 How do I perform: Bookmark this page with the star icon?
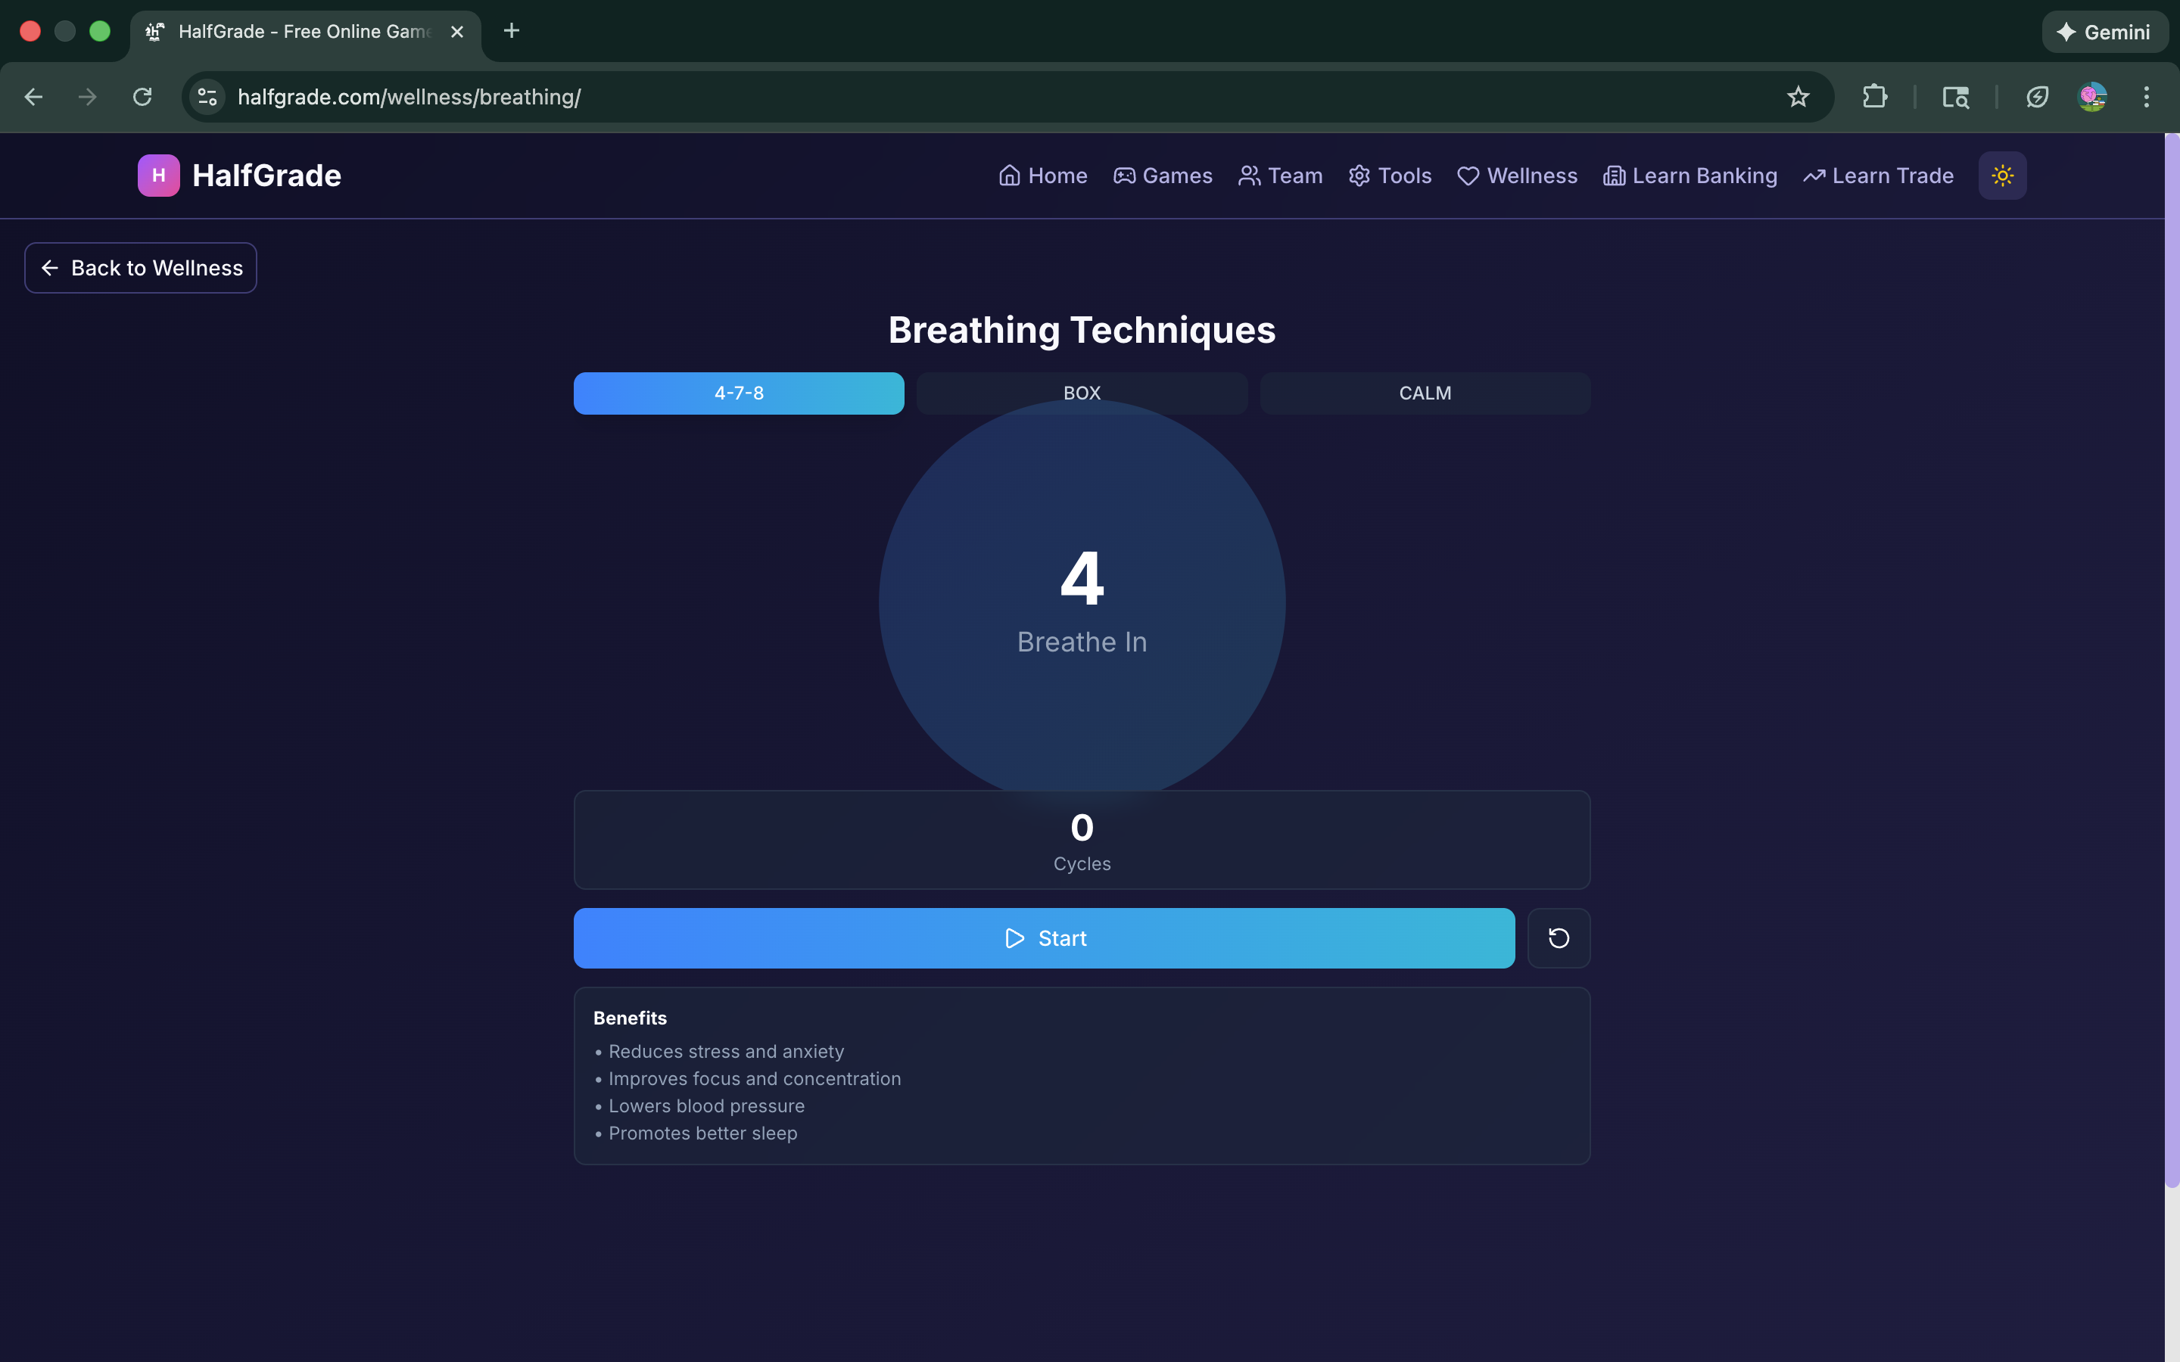[1797, 96]
